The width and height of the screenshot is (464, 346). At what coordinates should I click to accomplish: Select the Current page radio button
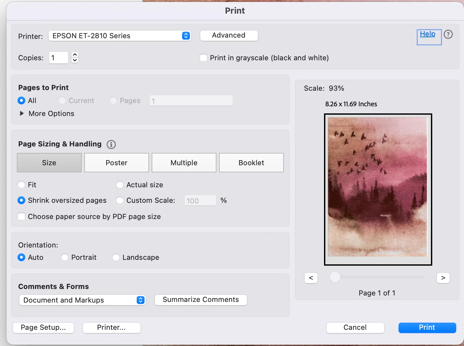tap(62, 100)
